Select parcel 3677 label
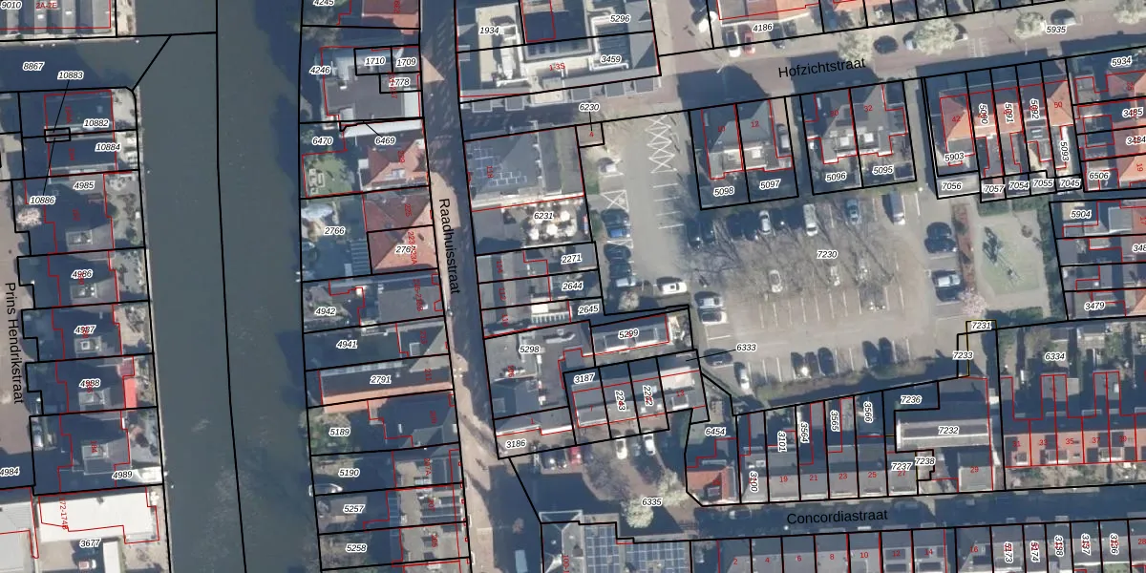The width and height of the screenshot is (1146, 573). 90,543
